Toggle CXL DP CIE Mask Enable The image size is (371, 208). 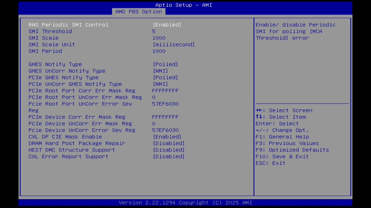pos(167,137)
